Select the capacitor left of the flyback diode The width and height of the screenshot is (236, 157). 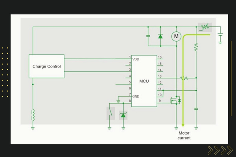148,36
